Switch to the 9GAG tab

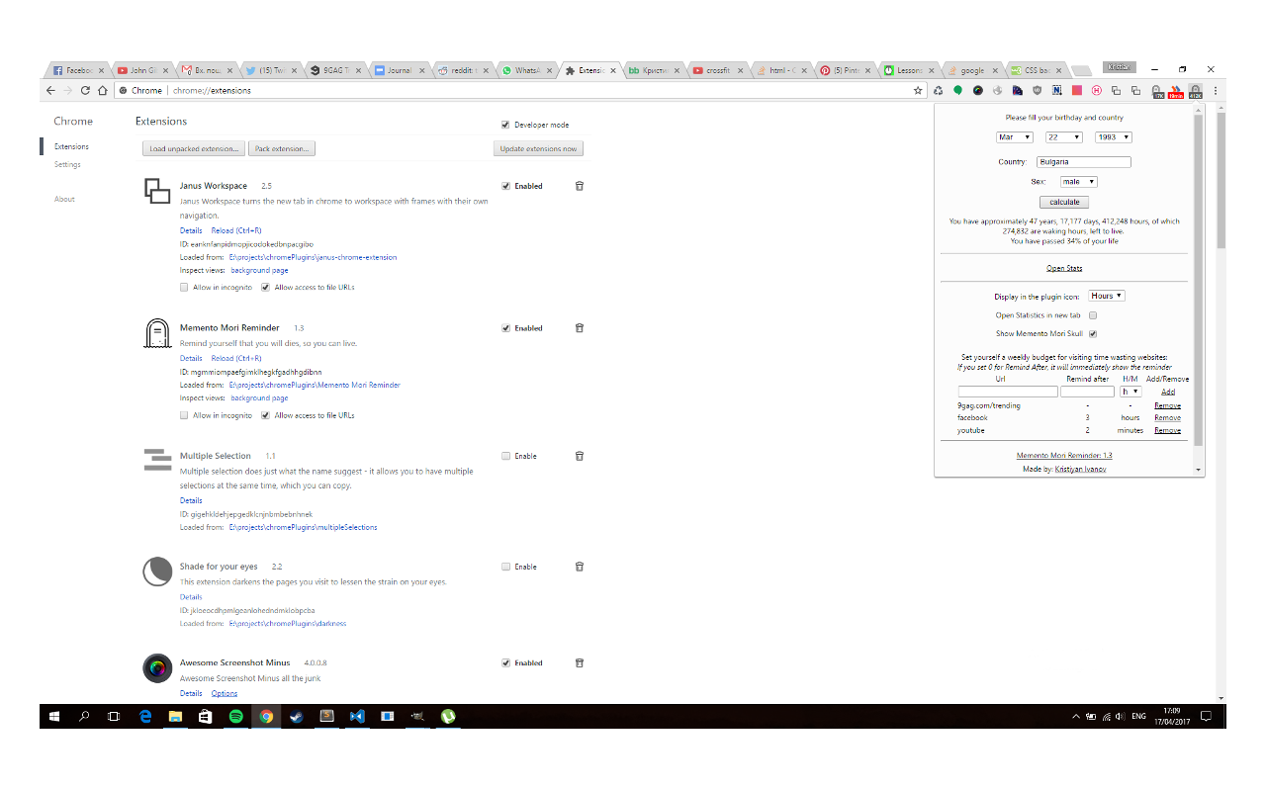(x=335, y=70)
